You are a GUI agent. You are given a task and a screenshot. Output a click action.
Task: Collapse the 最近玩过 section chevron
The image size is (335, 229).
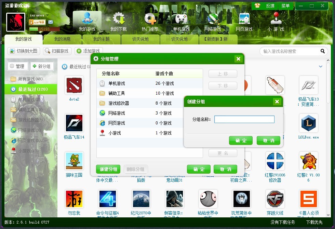point(321,67)
